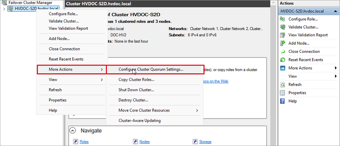Click Add Node text in Actions pane
The width and height of the screenshot is (340, 146).
[x=299, y=43]
